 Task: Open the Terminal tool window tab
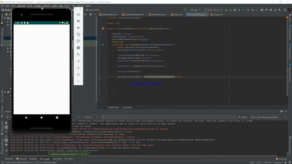coord(21,159)
